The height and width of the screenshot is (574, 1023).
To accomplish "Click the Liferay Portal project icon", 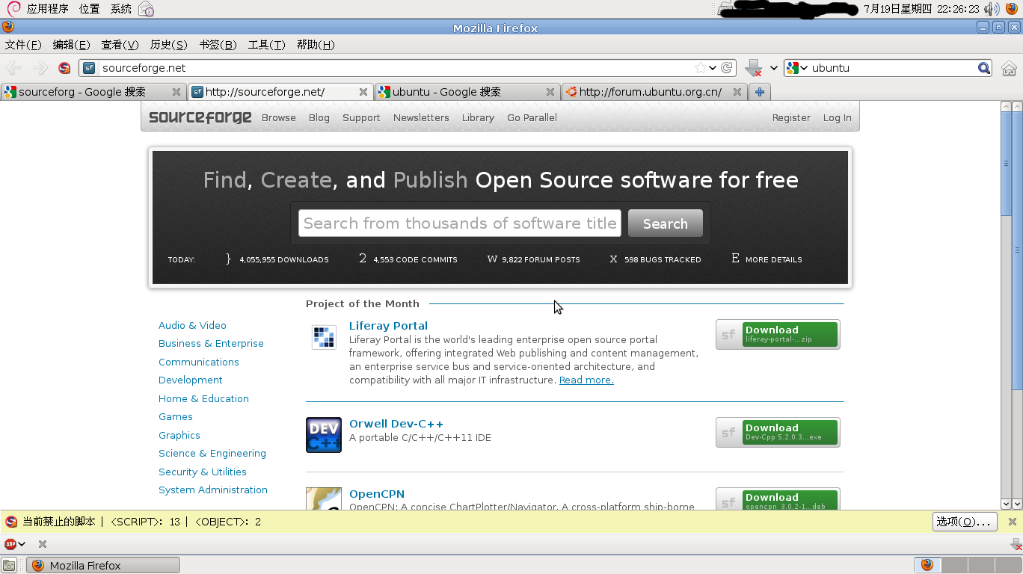I will (x=324, y=337).
